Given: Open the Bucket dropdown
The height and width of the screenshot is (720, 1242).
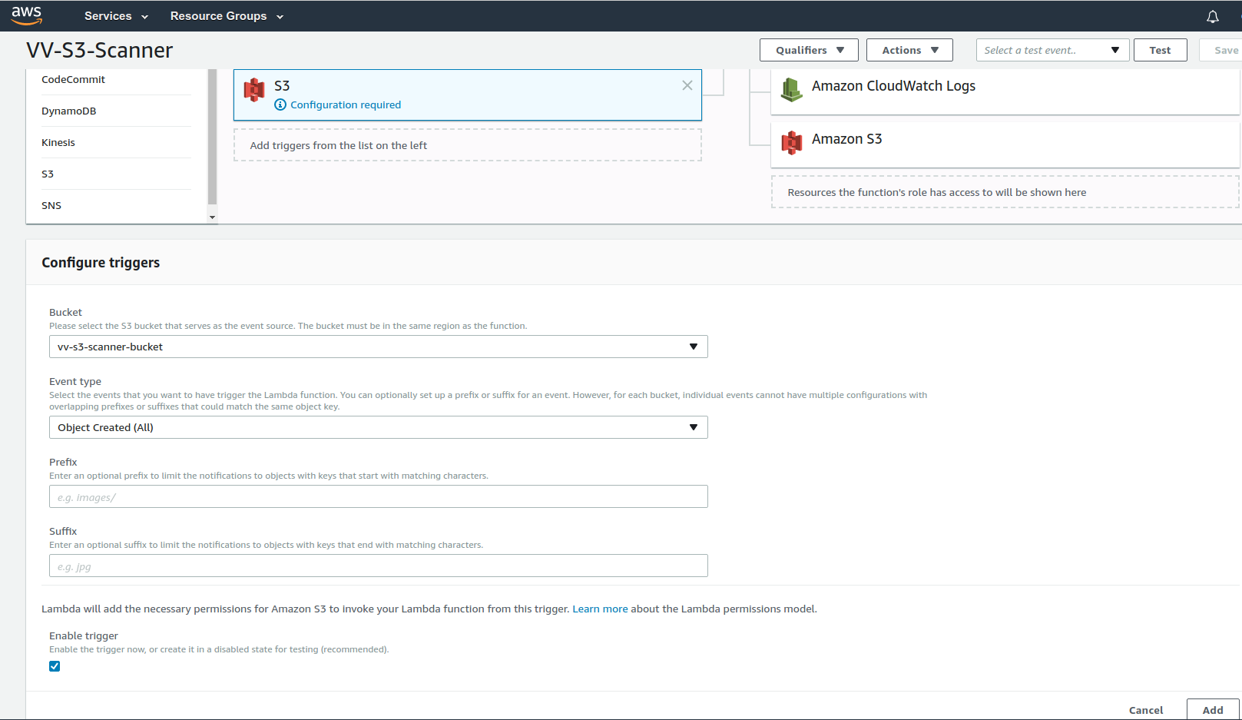Looking at the screenshot, I should coord(378,347).
